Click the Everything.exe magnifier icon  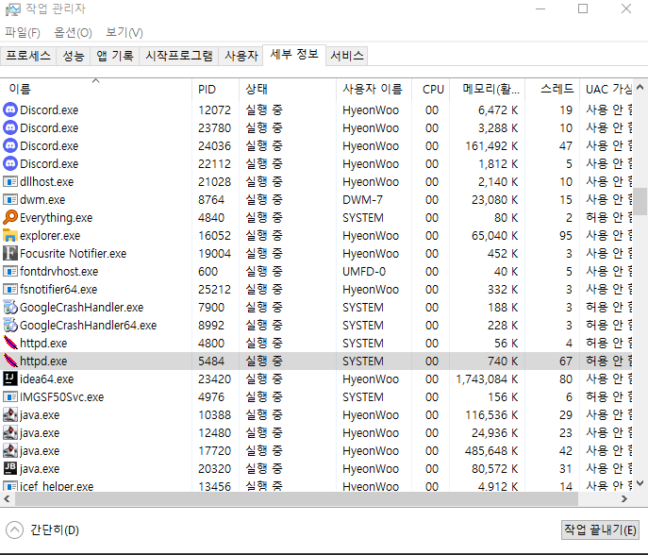point(10,217)
